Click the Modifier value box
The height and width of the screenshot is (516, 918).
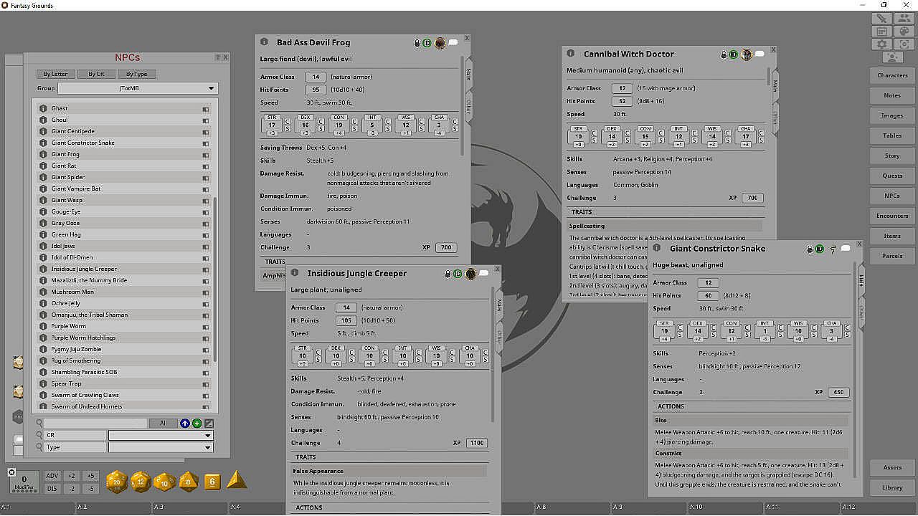(24, 481)
